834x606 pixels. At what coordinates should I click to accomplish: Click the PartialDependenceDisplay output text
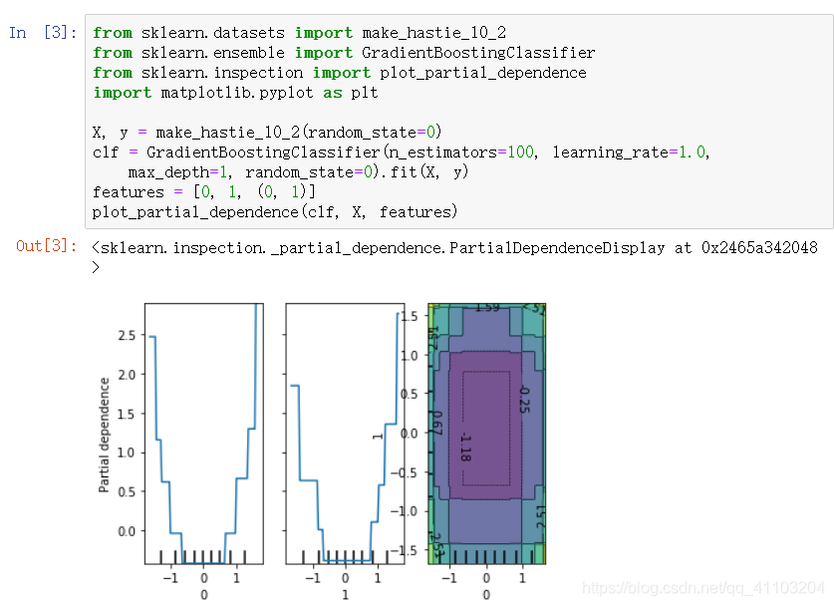(454, 257)
